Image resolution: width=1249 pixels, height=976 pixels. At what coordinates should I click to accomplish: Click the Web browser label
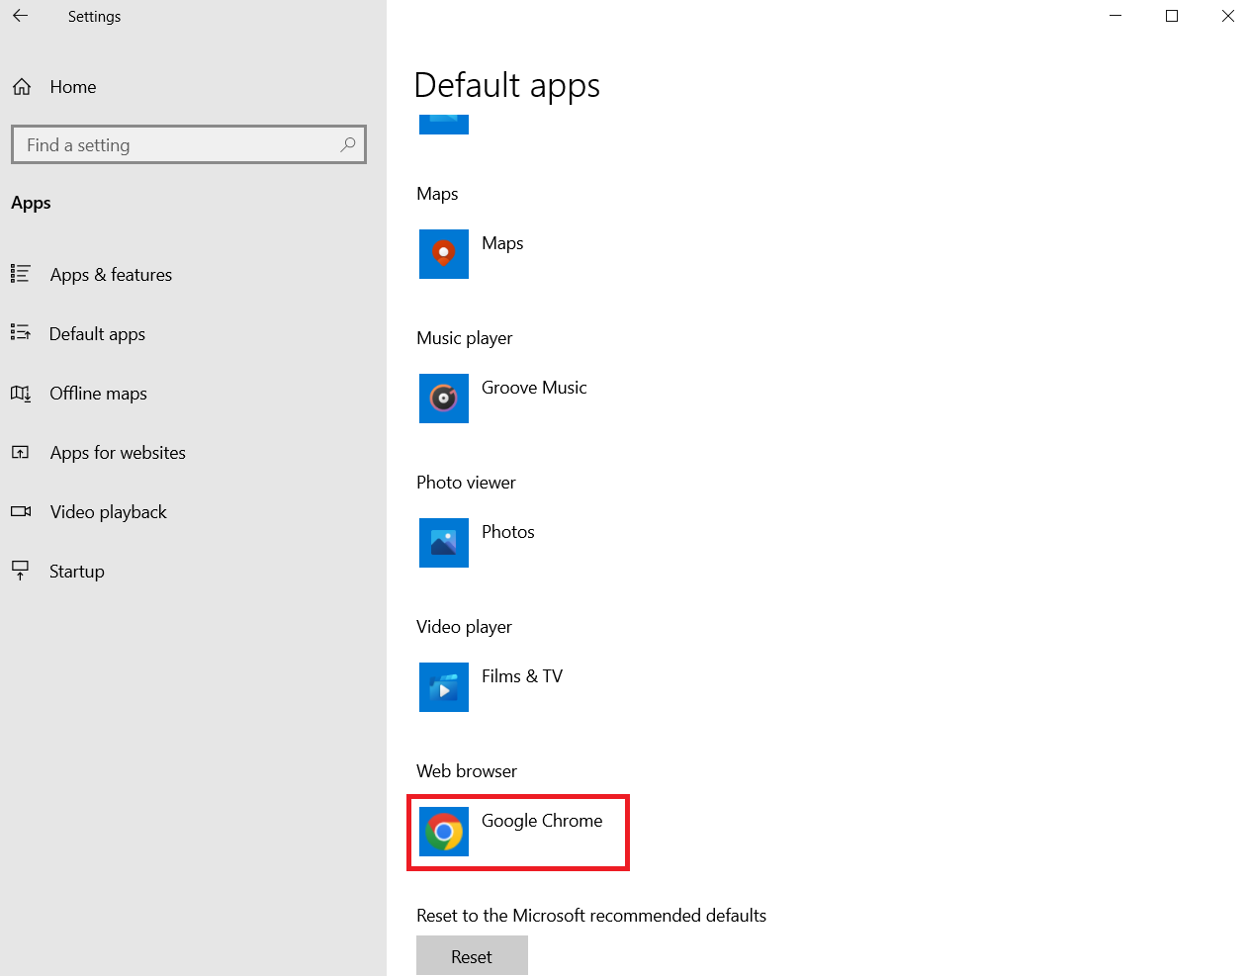coord(467,771)
